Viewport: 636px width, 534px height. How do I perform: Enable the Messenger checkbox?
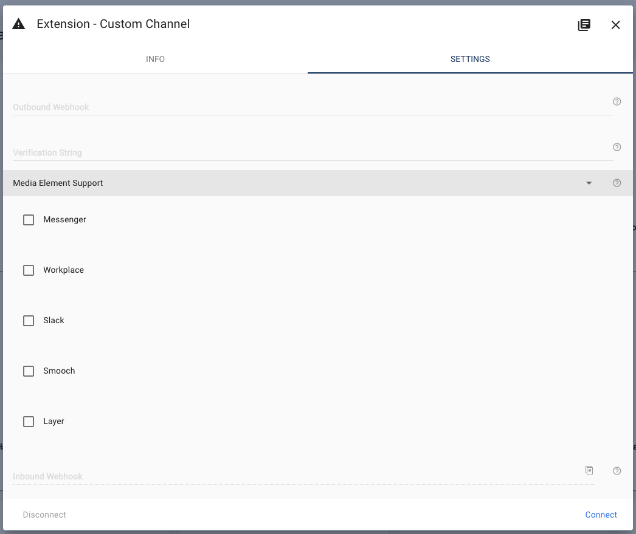pyautogui.click(x=29, y=220)
